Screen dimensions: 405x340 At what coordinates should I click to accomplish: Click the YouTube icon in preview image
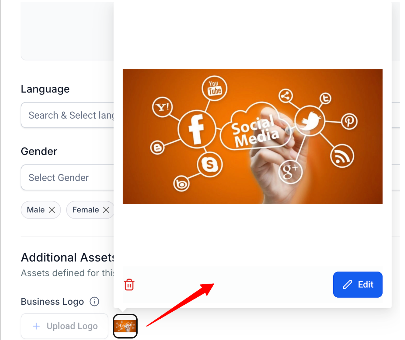214,88
